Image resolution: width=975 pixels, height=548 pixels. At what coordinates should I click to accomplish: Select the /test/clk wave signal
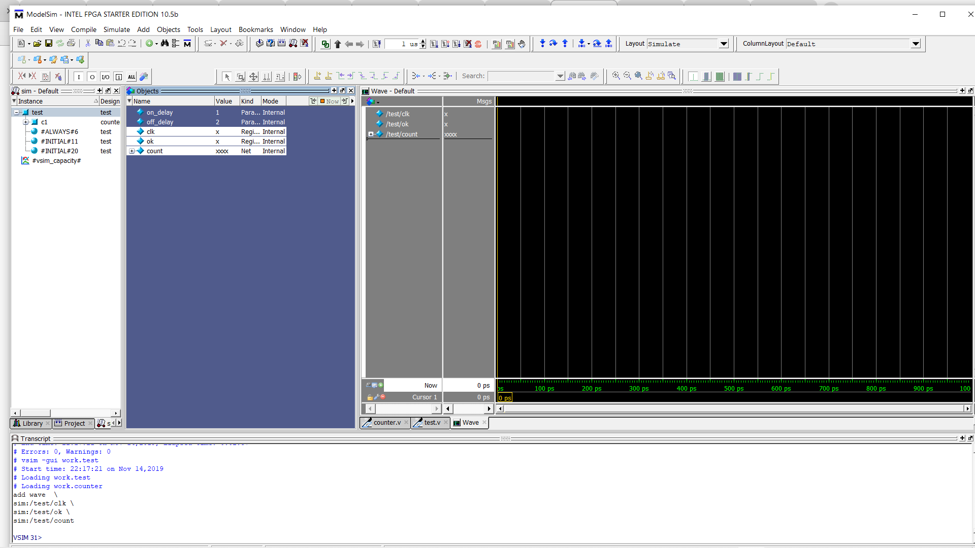point(397,114)
